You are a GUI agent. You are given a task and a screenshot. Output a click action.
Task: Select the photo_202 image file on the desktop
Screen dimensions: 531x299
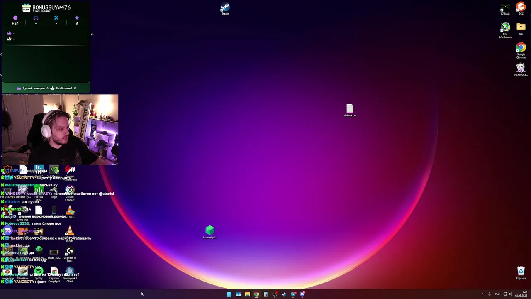tap(54, 253)
